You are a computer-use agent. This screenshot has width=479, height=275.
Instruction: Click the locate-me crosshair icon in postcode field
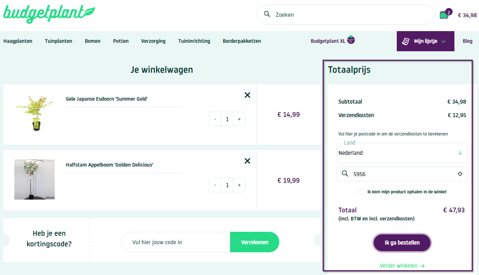pyautogui.click(x=460, y=174)
